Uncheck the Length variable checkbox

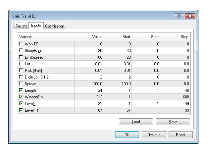point(21,90)
